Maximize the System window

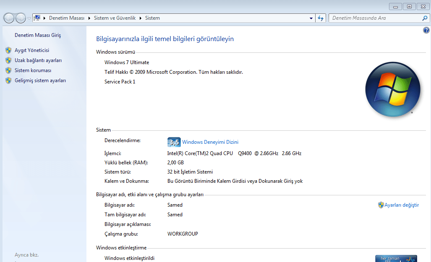click(x=410, y=7)
